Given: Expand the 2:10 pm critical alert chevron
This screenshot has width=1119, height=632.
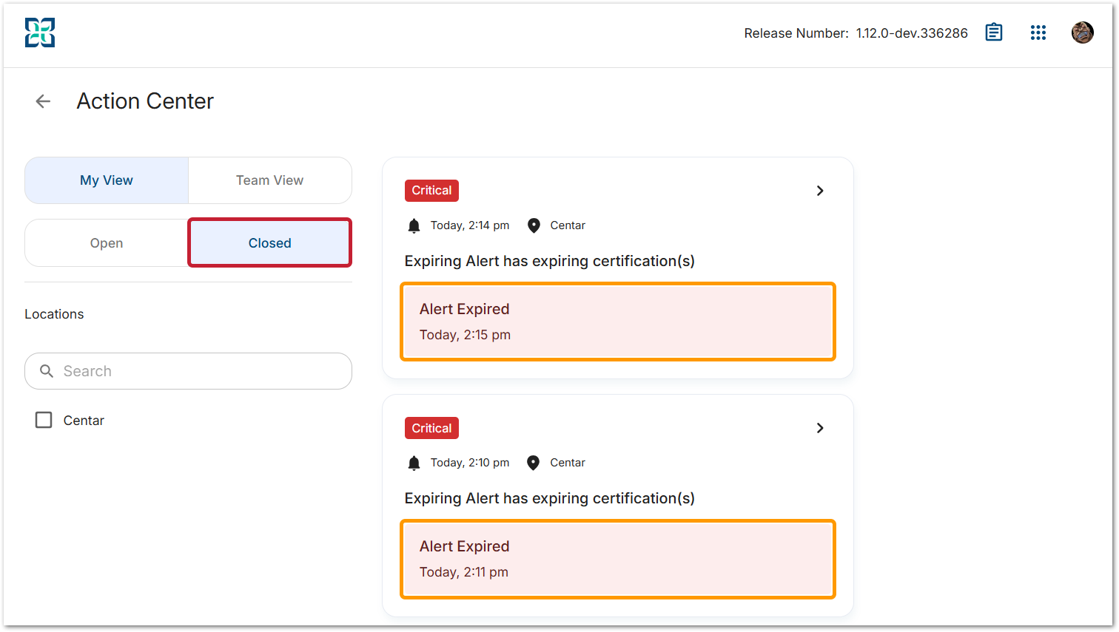Looking at the screenshot, I should pyautogui.click(x=820, y=428).
